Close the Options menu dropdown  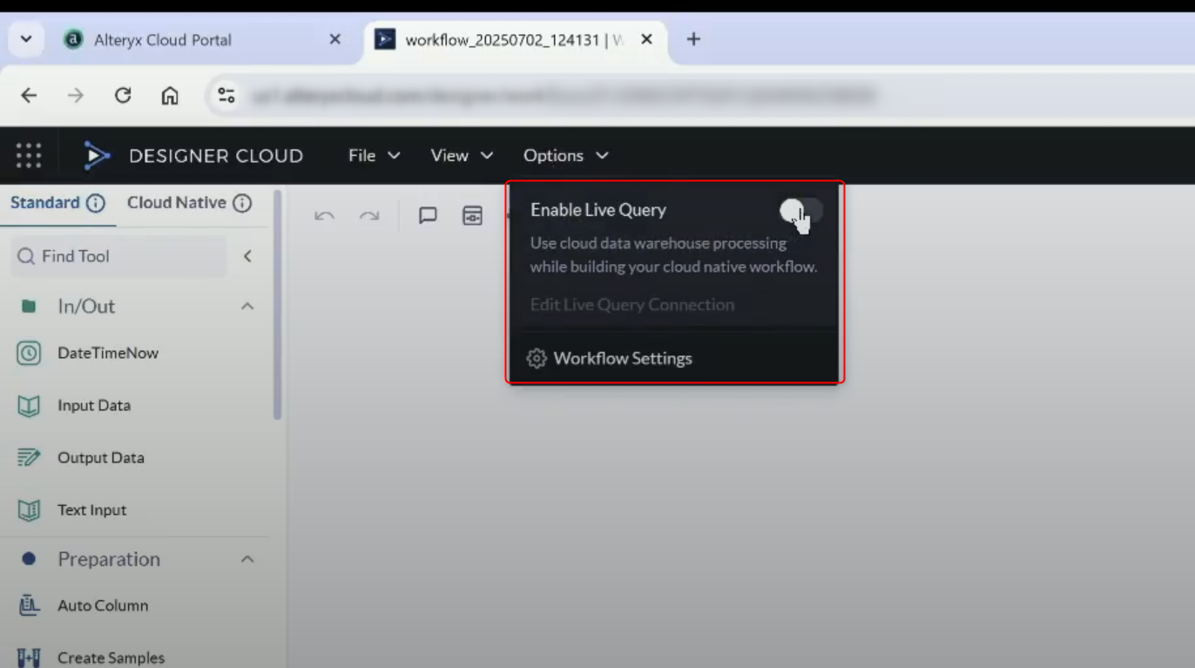(565, 156)
